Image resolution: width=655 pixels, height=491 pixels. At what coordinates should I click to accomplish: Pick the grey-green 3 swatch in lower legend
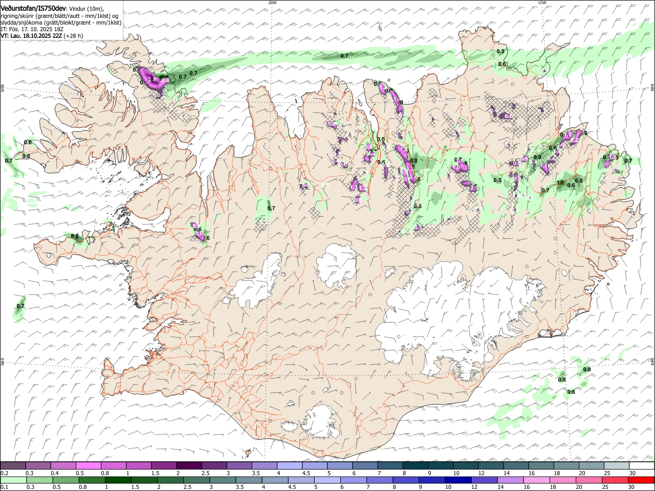[x=223, y=480]
